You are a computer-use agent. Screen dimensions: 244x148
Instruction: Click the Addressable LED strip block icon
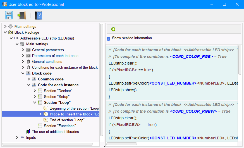16,38
